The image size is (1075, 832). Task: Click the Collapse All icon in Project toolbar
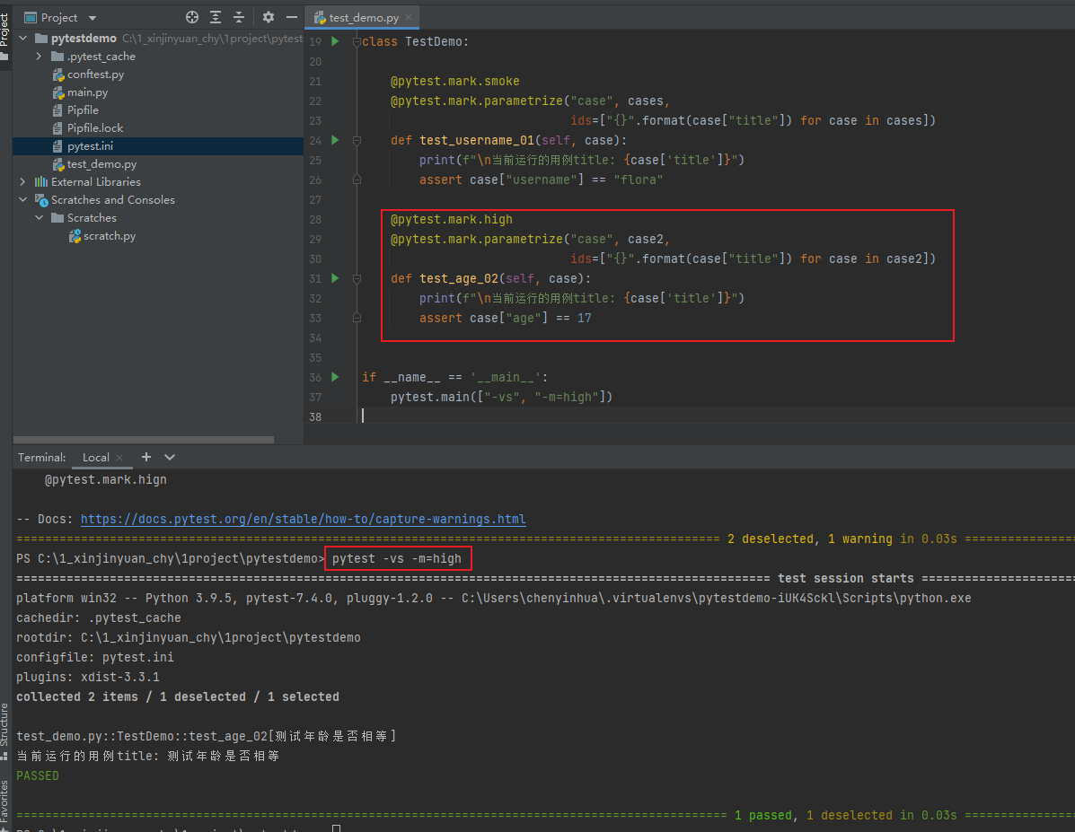239,16
